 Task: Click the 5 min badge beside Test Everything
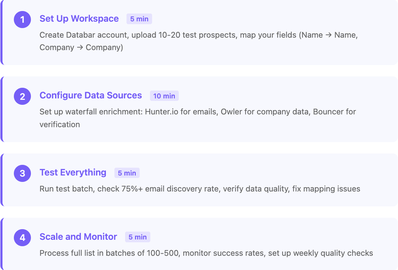[127, 173]
